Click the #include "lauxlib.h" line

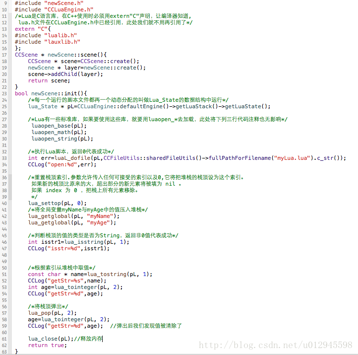[x=48, y=42]
